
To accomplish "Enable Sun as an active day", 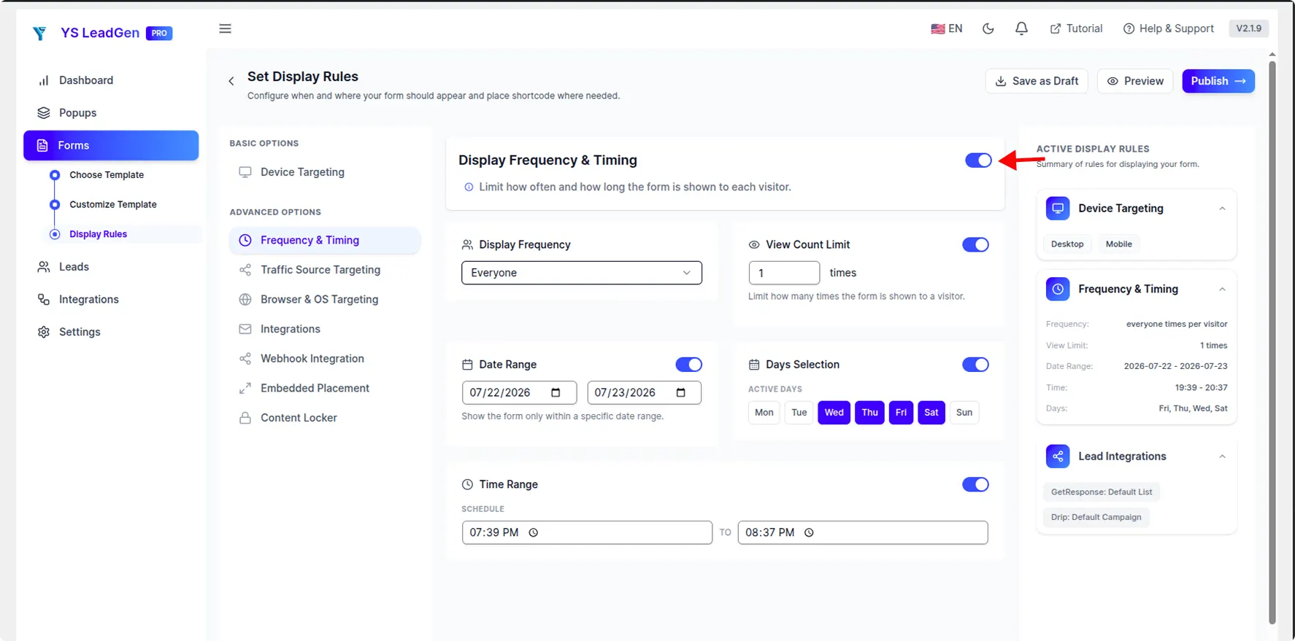I will [x=964, y=413].
